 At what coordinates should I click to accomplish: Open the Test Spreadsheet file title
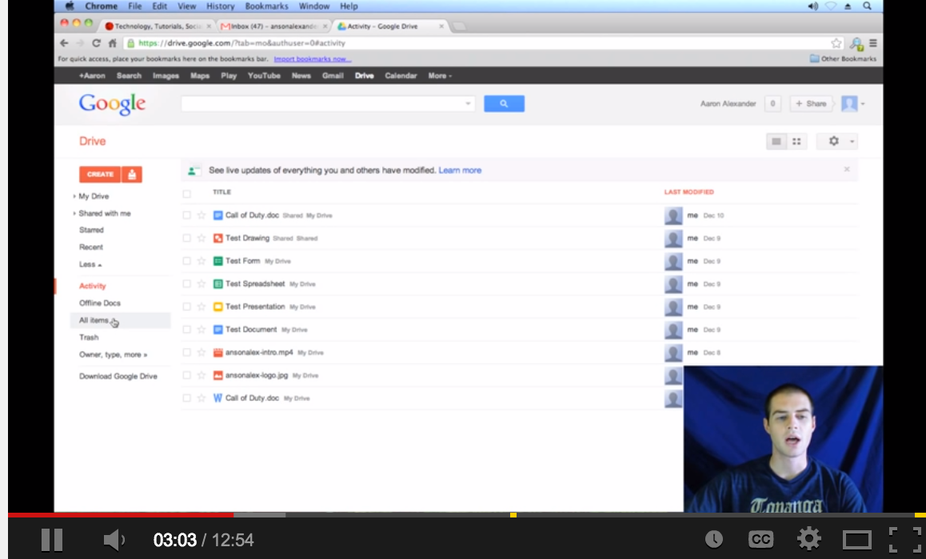click(255, 283)
